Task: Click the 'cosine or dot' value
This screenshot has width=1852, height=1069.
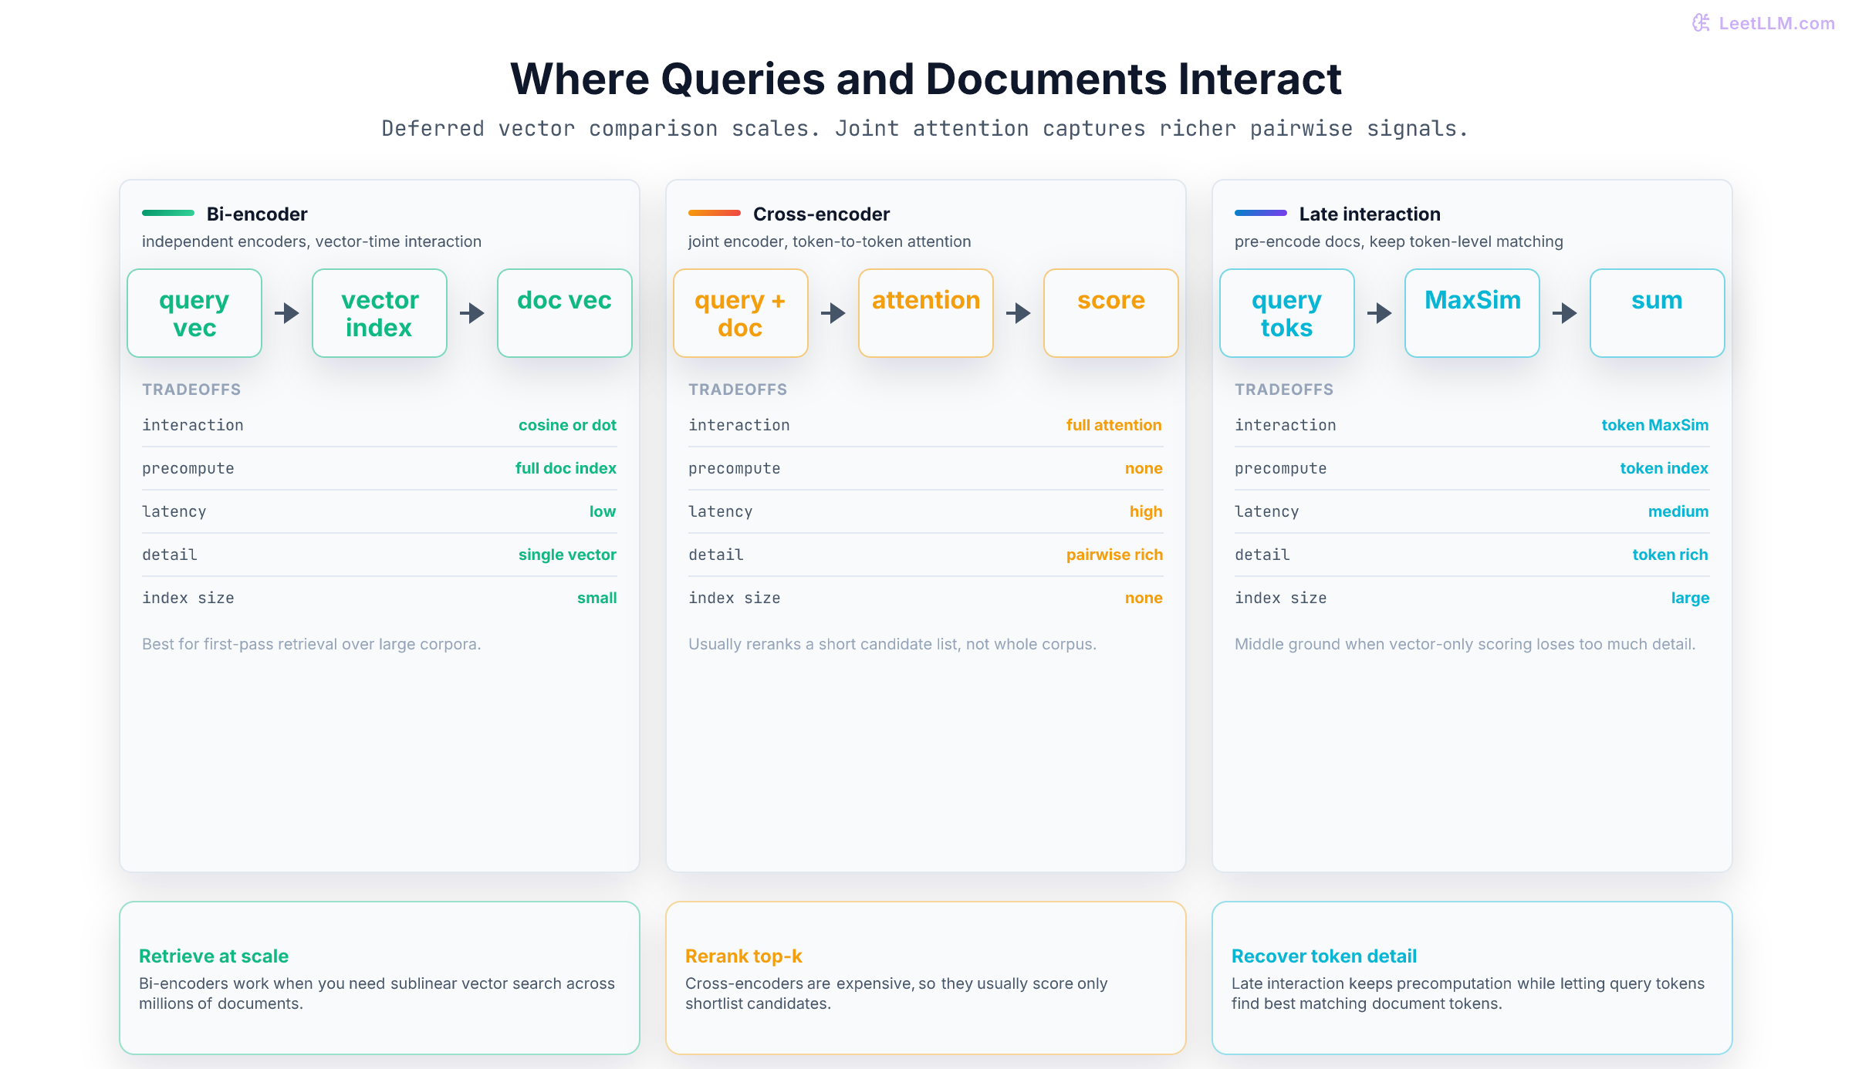Action: pos(567,425)
